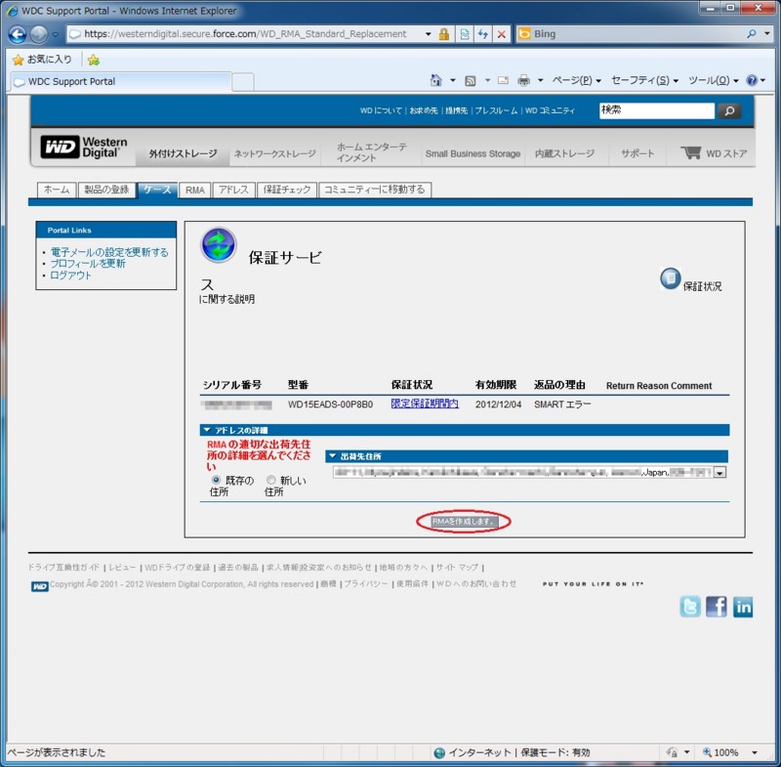Switch to the ホーム portal tab
The width and height of the screenshot is (781, 767).
point(57,190)
